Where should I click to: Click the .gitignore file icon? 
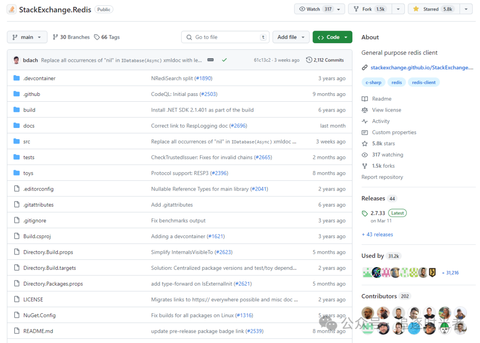(17, 220)
